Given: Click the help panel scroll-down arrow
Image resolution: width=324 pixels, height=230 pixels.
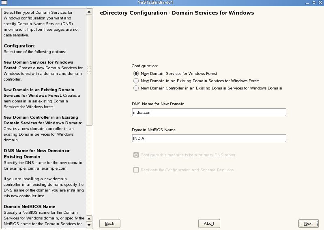Looking at the screenshot, I should 89,226.
